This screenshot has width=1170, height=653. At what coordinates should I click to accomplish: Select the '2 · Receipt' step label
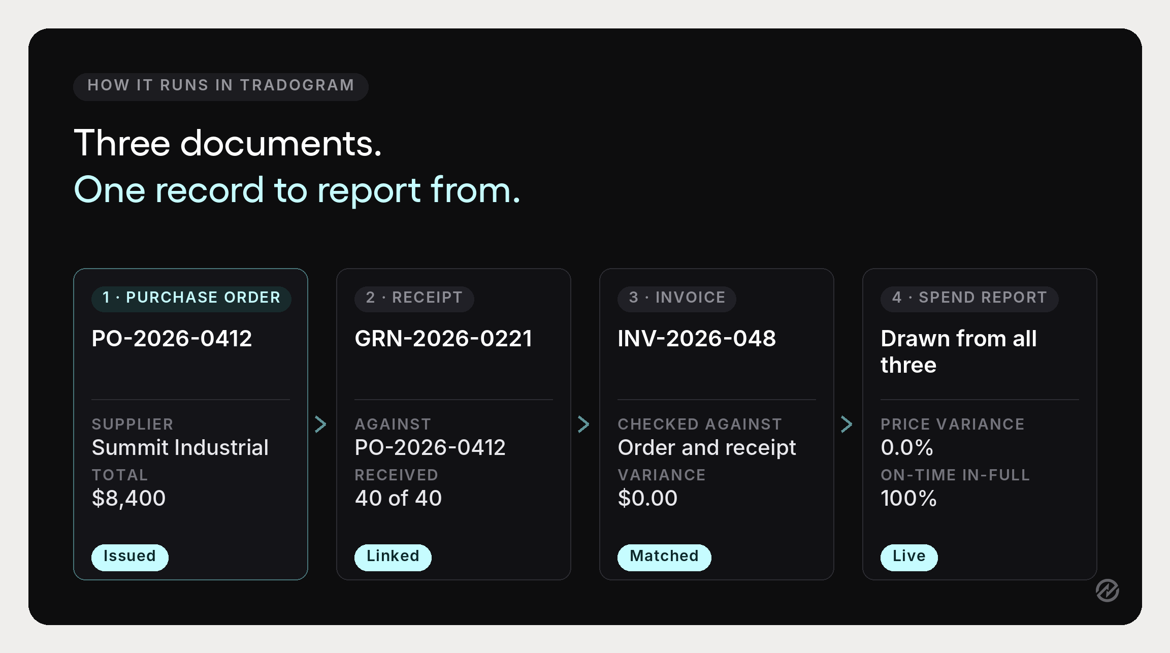(x=414, y=298)
